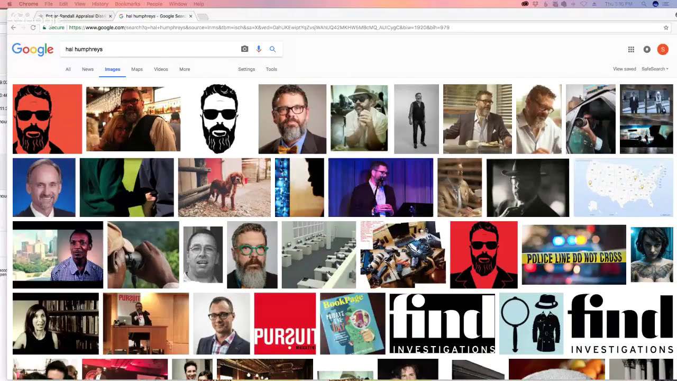Open the Bookmarks menu

(127, 4)
